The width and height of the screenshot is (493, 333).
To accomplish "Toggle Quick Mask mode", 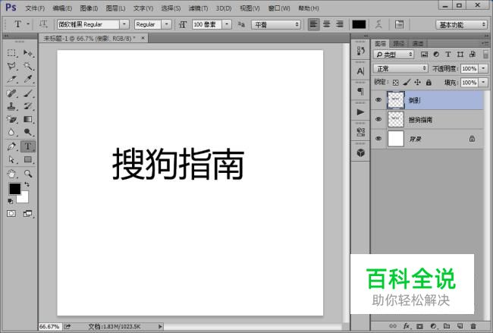I will 11,214.
